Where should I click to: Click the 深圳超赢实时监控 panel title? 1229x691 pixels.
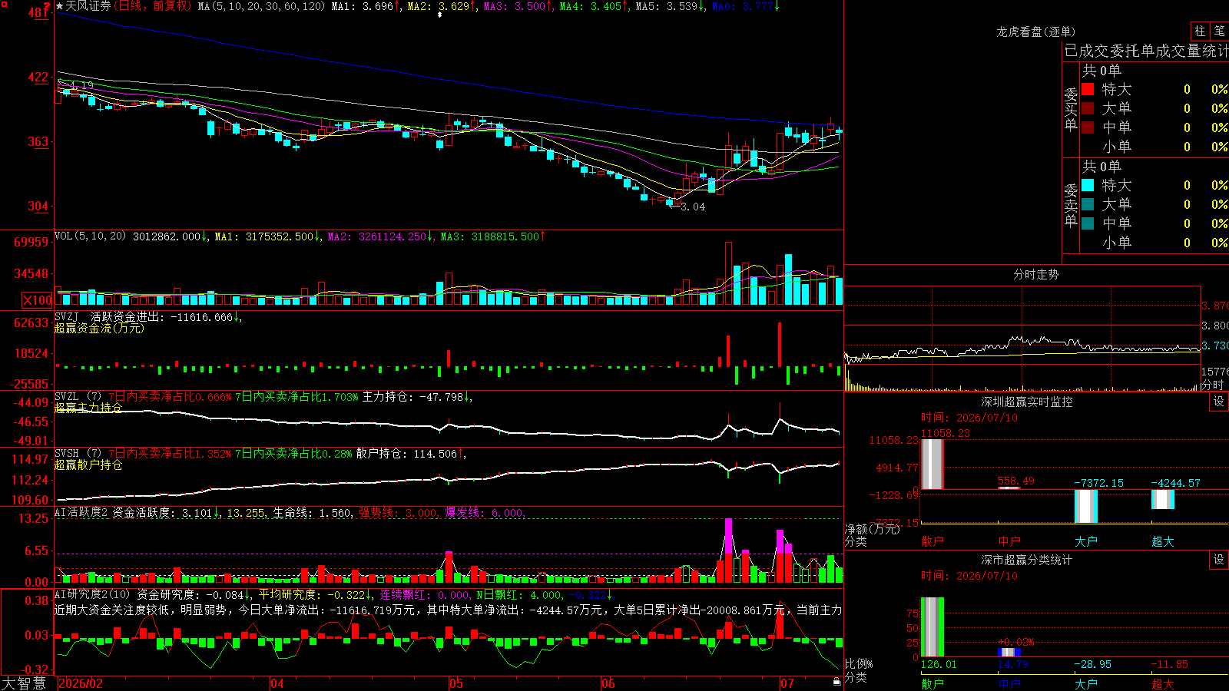[1027, 402]
